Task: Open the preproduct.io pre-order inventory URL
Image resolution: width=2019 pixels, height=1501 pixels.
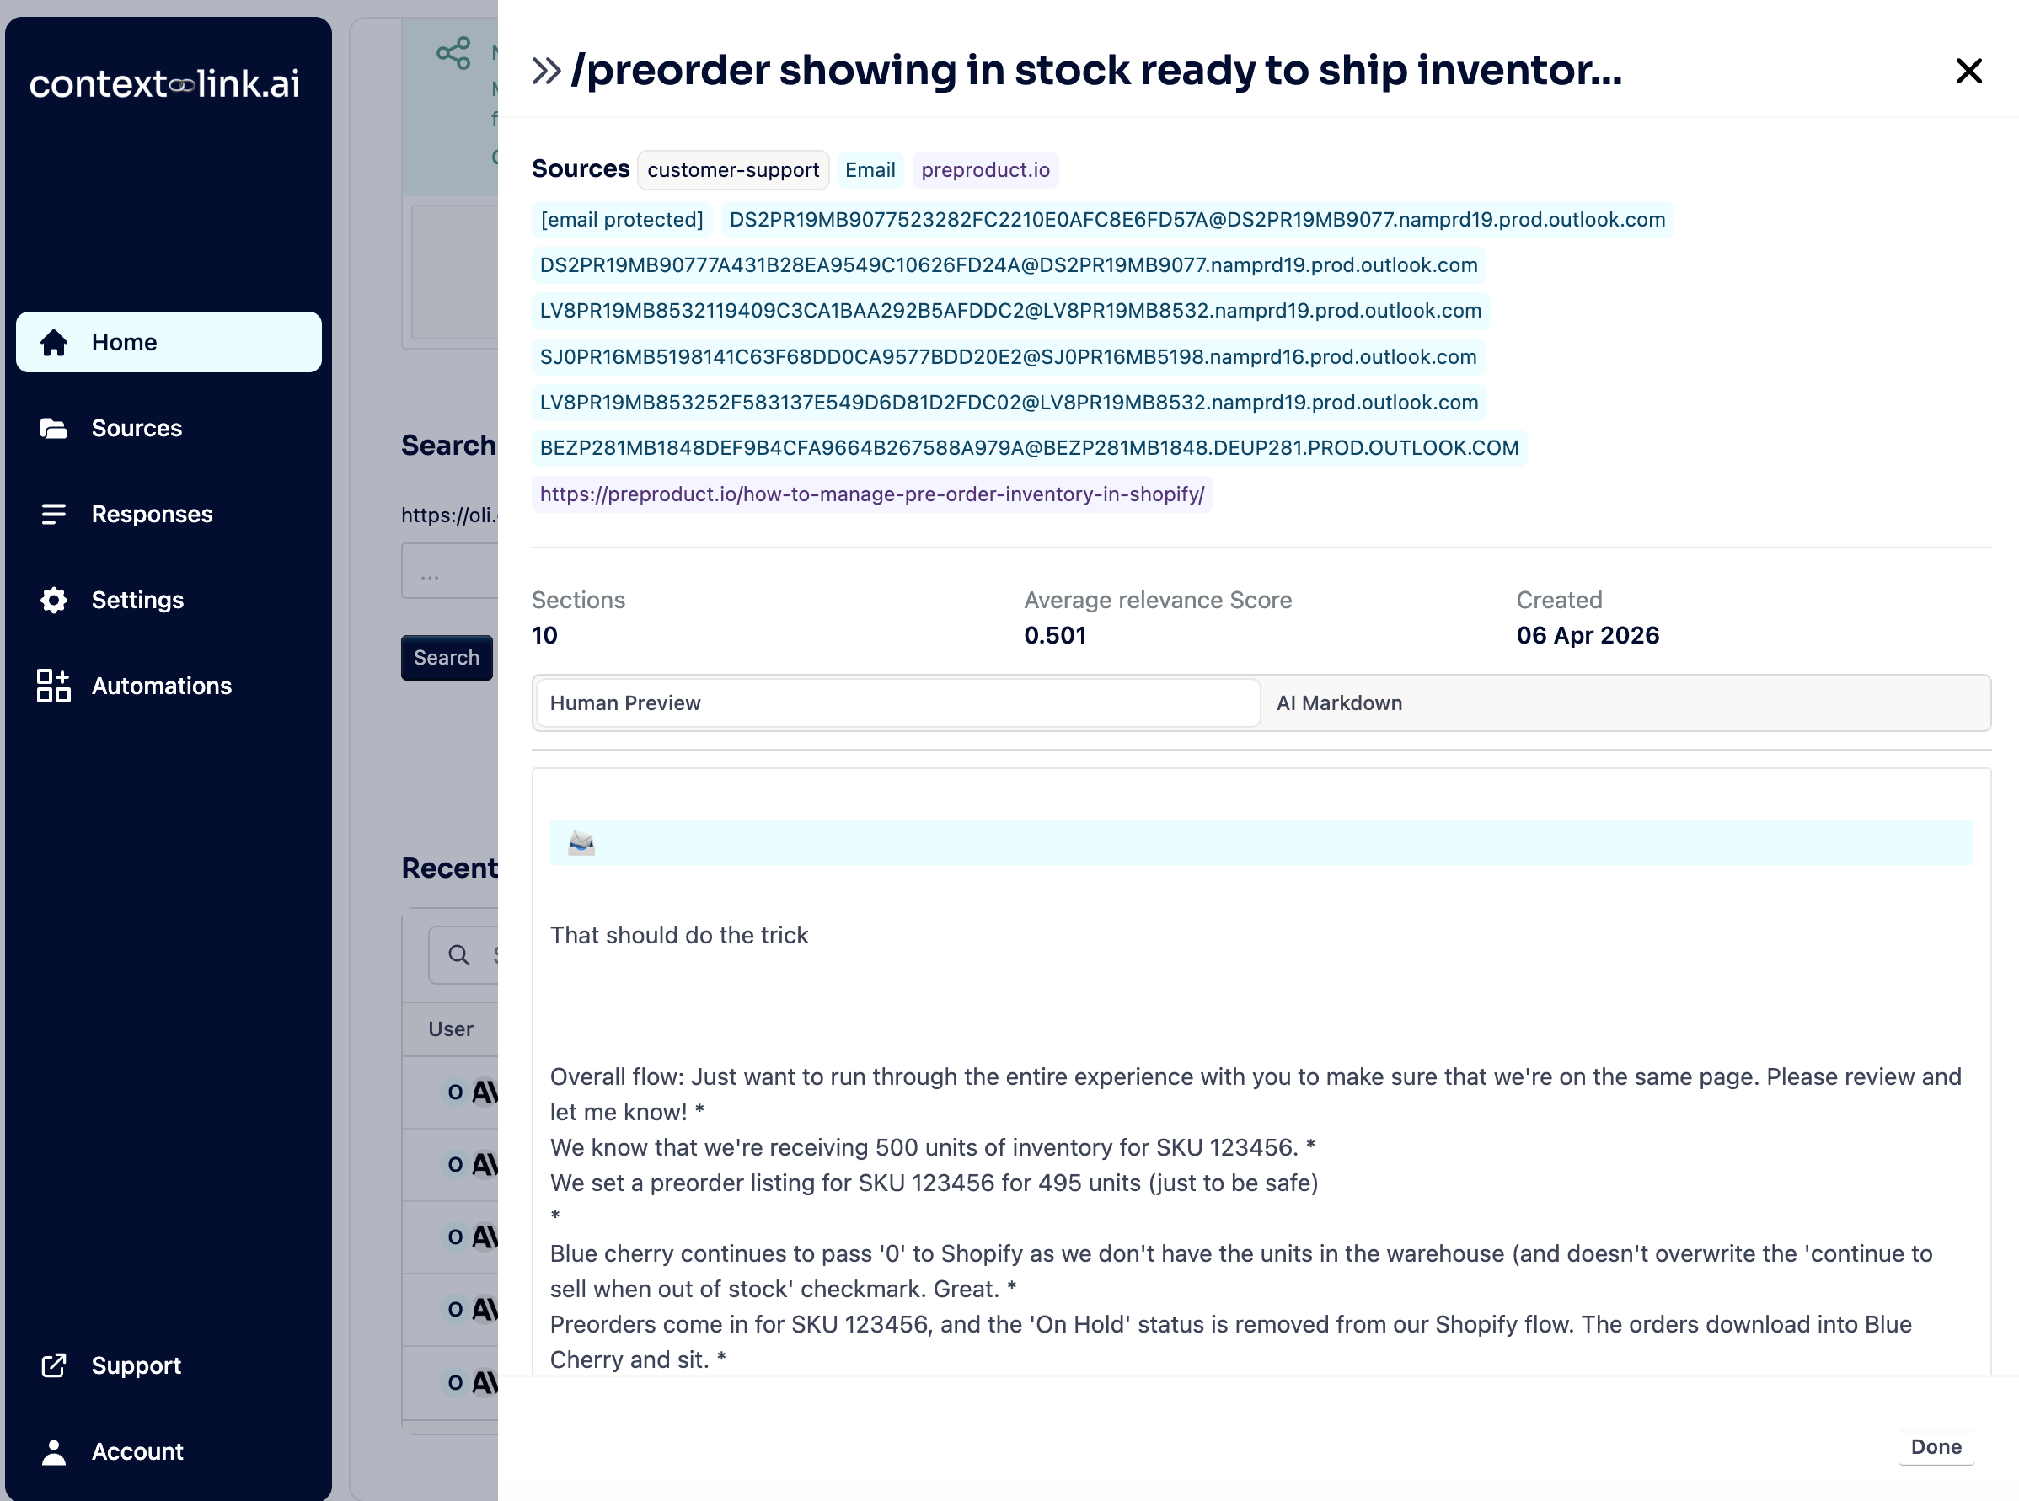Action: [x=870, y=494]
